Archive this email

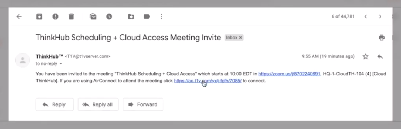39,16
